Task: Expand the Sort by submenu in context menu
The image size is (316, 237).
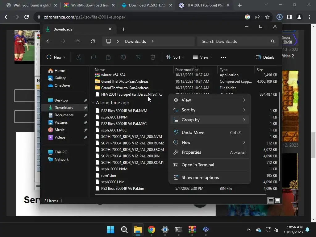Action: pyautogui.click(x=210, y=110)
